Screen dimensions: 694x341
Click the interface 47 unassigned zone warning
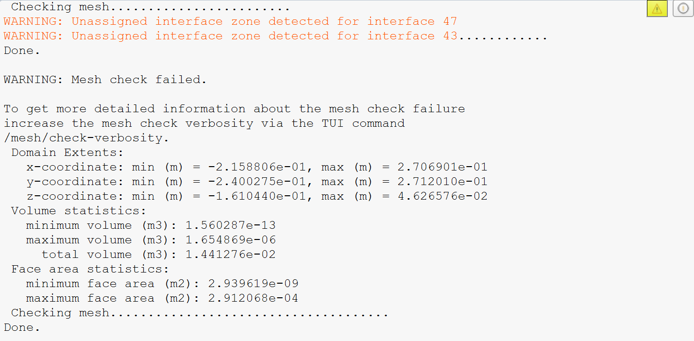[x=230, y=21]
